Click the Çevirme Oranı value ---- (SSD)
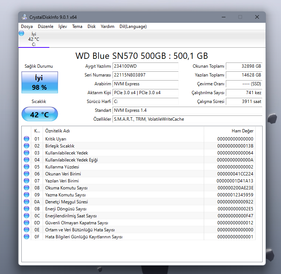 click(244, 84)
